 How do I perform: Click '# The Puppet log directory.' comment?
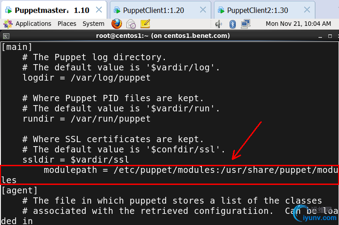pyautogui.click(x=94, y=57)
